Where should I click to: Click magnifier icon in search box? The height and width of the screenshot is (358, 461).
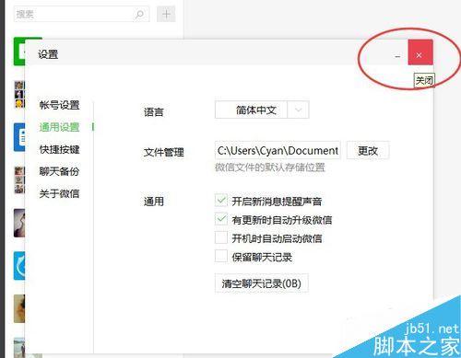pos(139,14)
